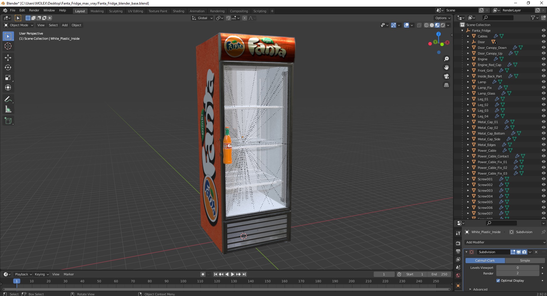Screen dimensions: 547x296
Task: Select the Measure tool
Action: [8, 109]
